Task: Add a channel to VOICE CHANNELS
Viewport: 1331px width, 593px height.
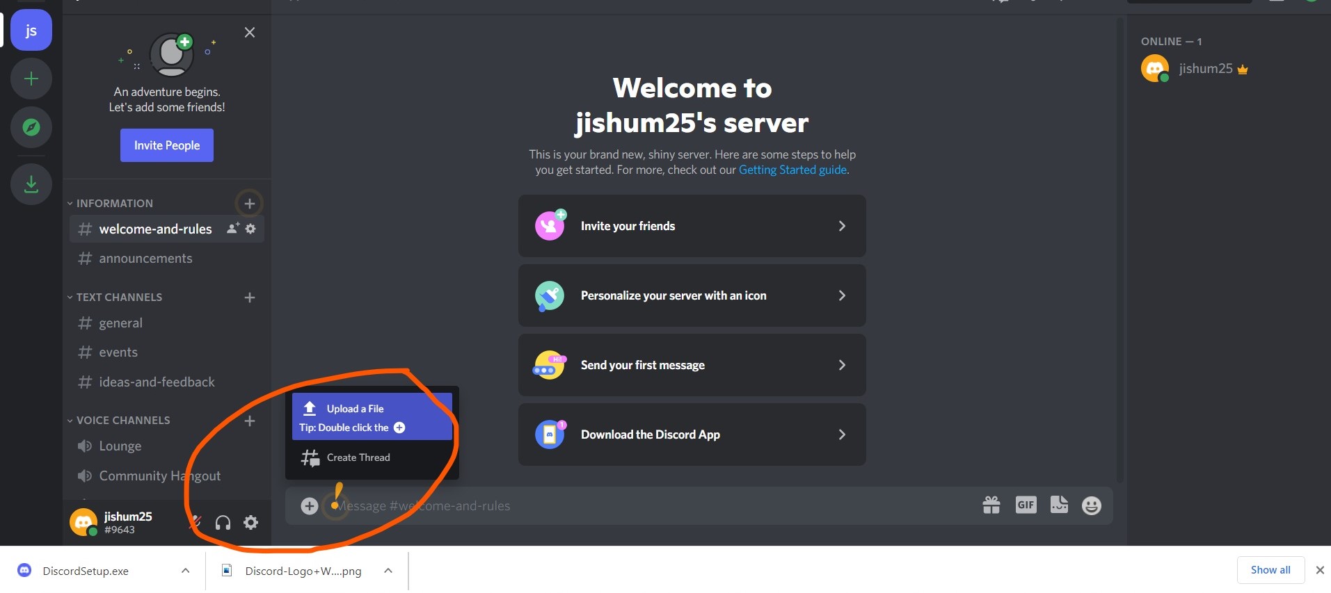Action: click(250, 421)
